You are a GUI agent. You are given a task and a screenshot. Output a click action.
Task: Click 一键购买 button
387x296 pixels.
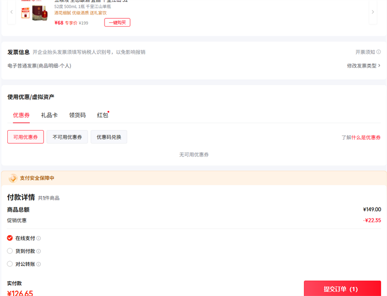tap(117, 23)
